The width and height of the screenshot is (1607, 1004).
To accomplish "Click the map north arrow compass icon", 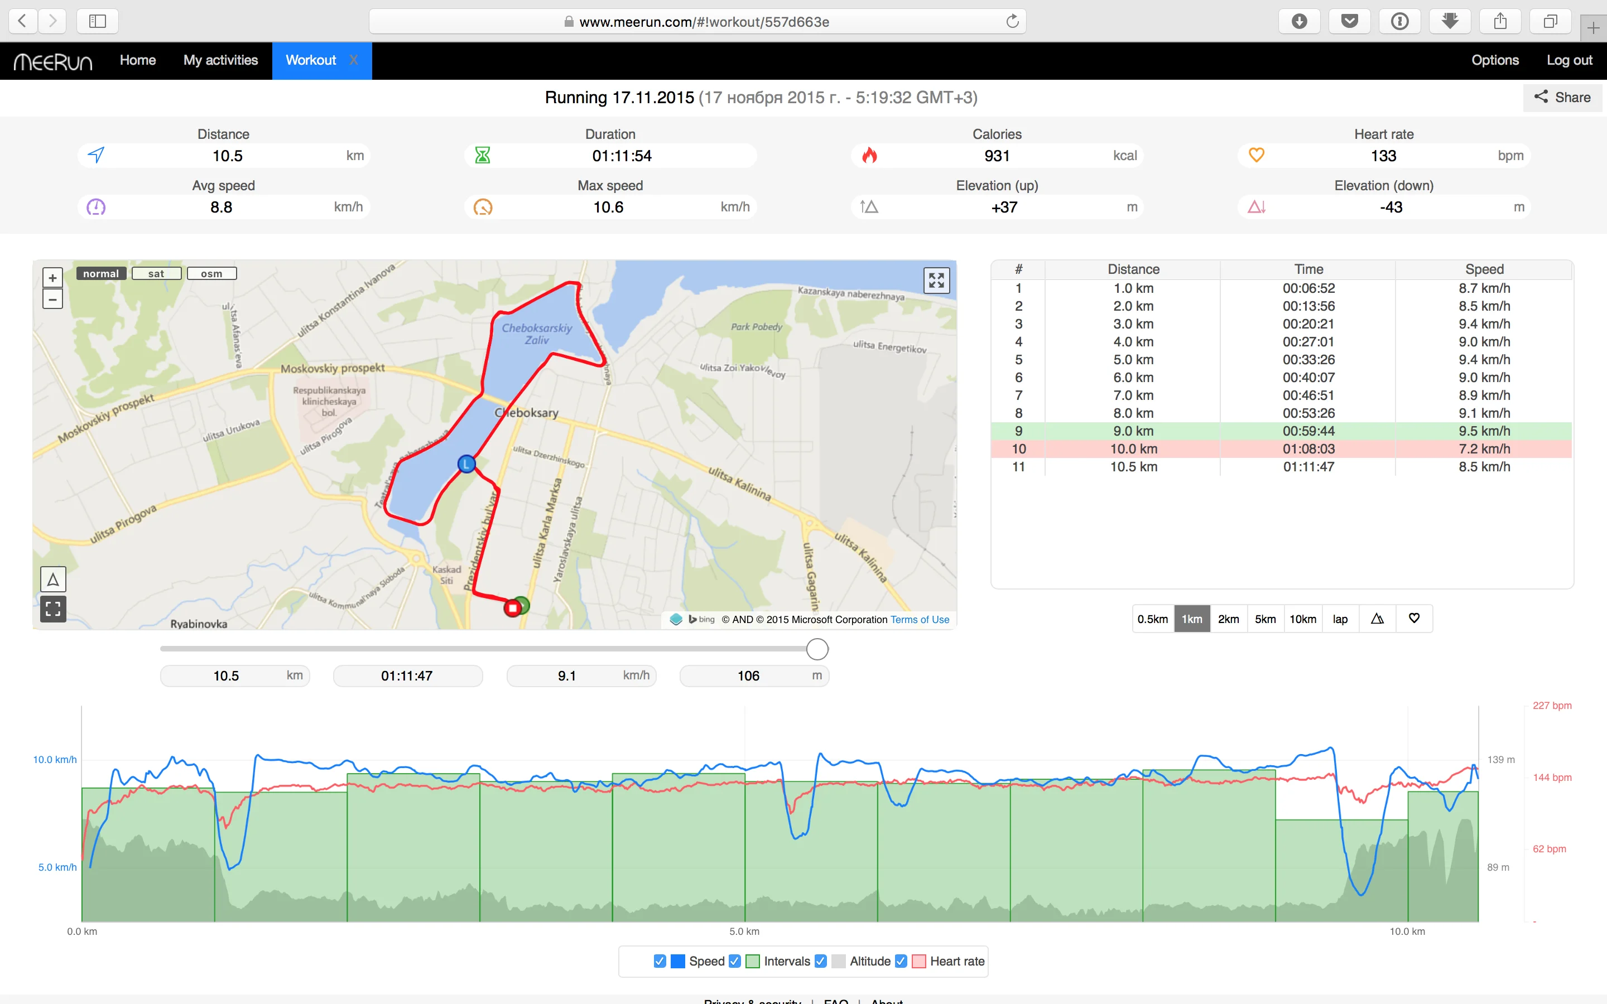I will tap(53, 580).
